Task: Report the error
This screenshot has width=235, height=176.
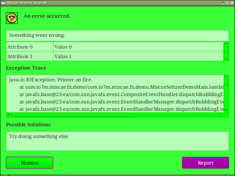Action: pyautogui.click(x=206, y=163)
